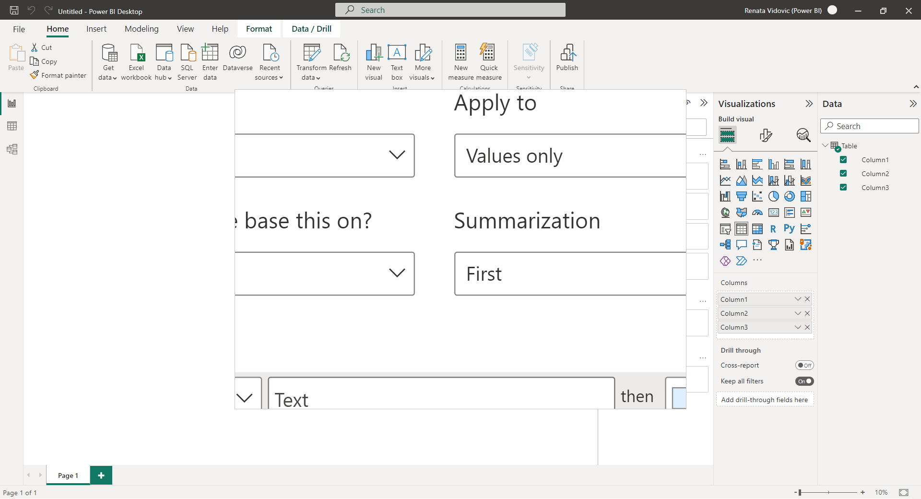The image size is (921, 499).
Task: Open the Analytics magnifier pane
Action: [x=803, y=135]
